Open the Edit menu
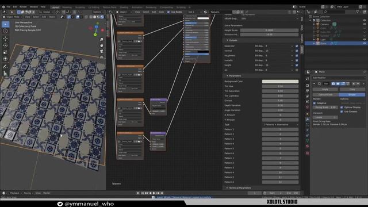This screenshot has height=207, width=368. coord(15,7)
